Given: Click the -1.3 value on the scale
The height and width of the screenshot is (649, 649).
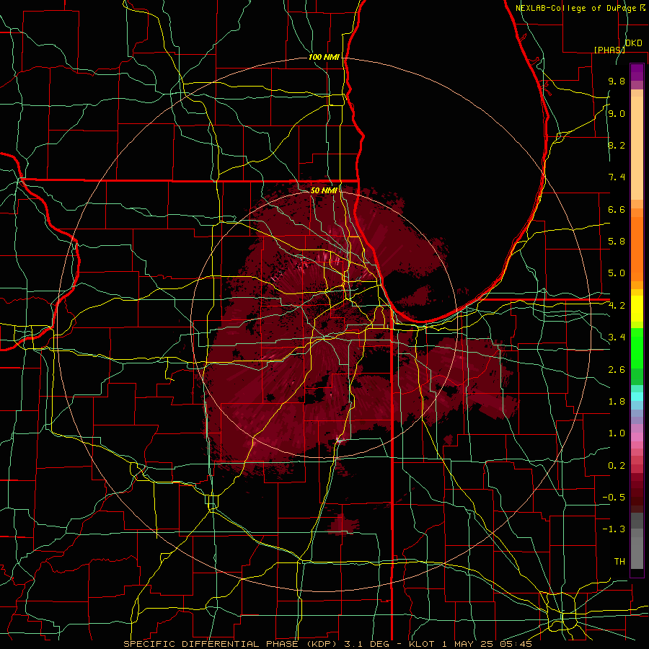Looking at the screenshot, I should point(614,529).
